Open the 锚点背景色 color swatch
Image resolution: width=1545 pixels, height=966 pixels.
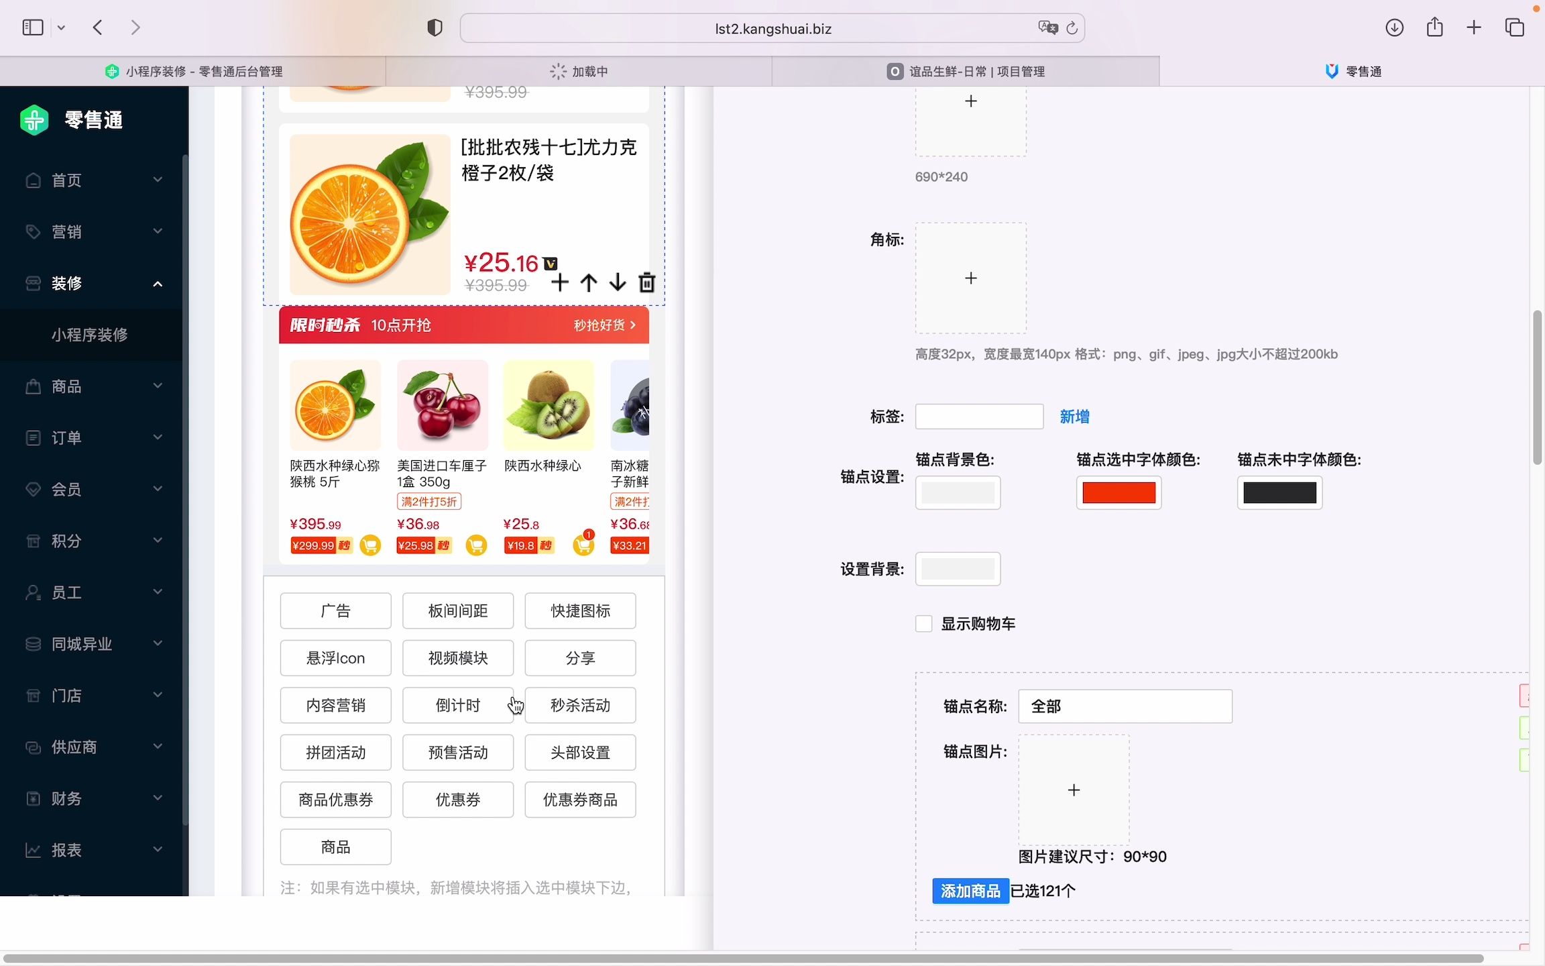[958, 493]
